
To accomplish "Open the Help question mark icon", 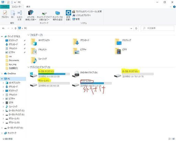I will [x=174, y=7].
